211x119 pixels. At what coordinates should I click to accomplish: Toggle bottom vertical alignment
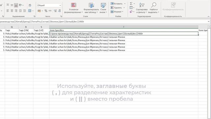tap(16, 5)
